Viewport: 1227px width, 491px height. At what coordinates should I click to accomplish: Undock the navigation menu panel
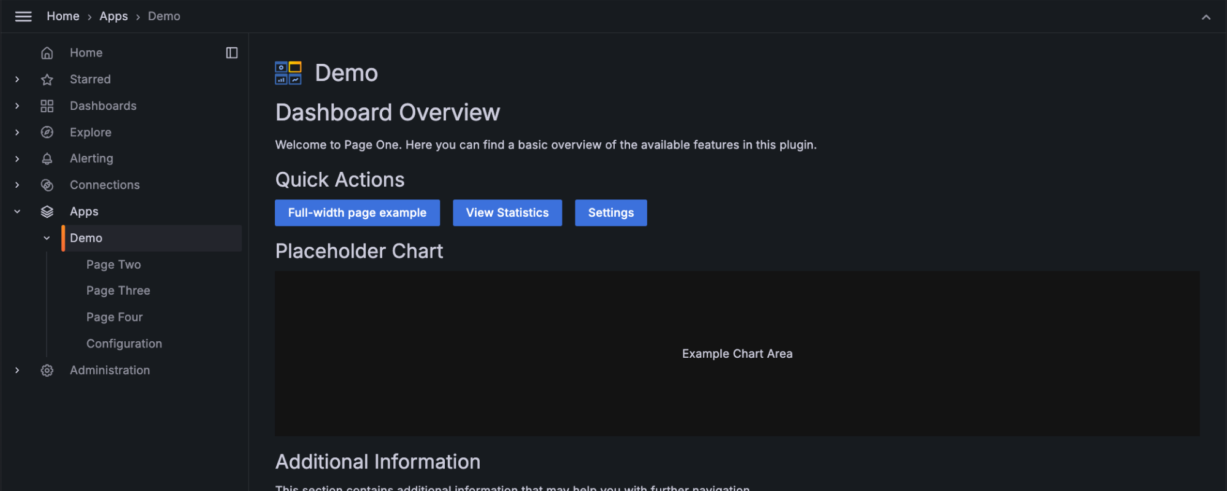[232, 53]
